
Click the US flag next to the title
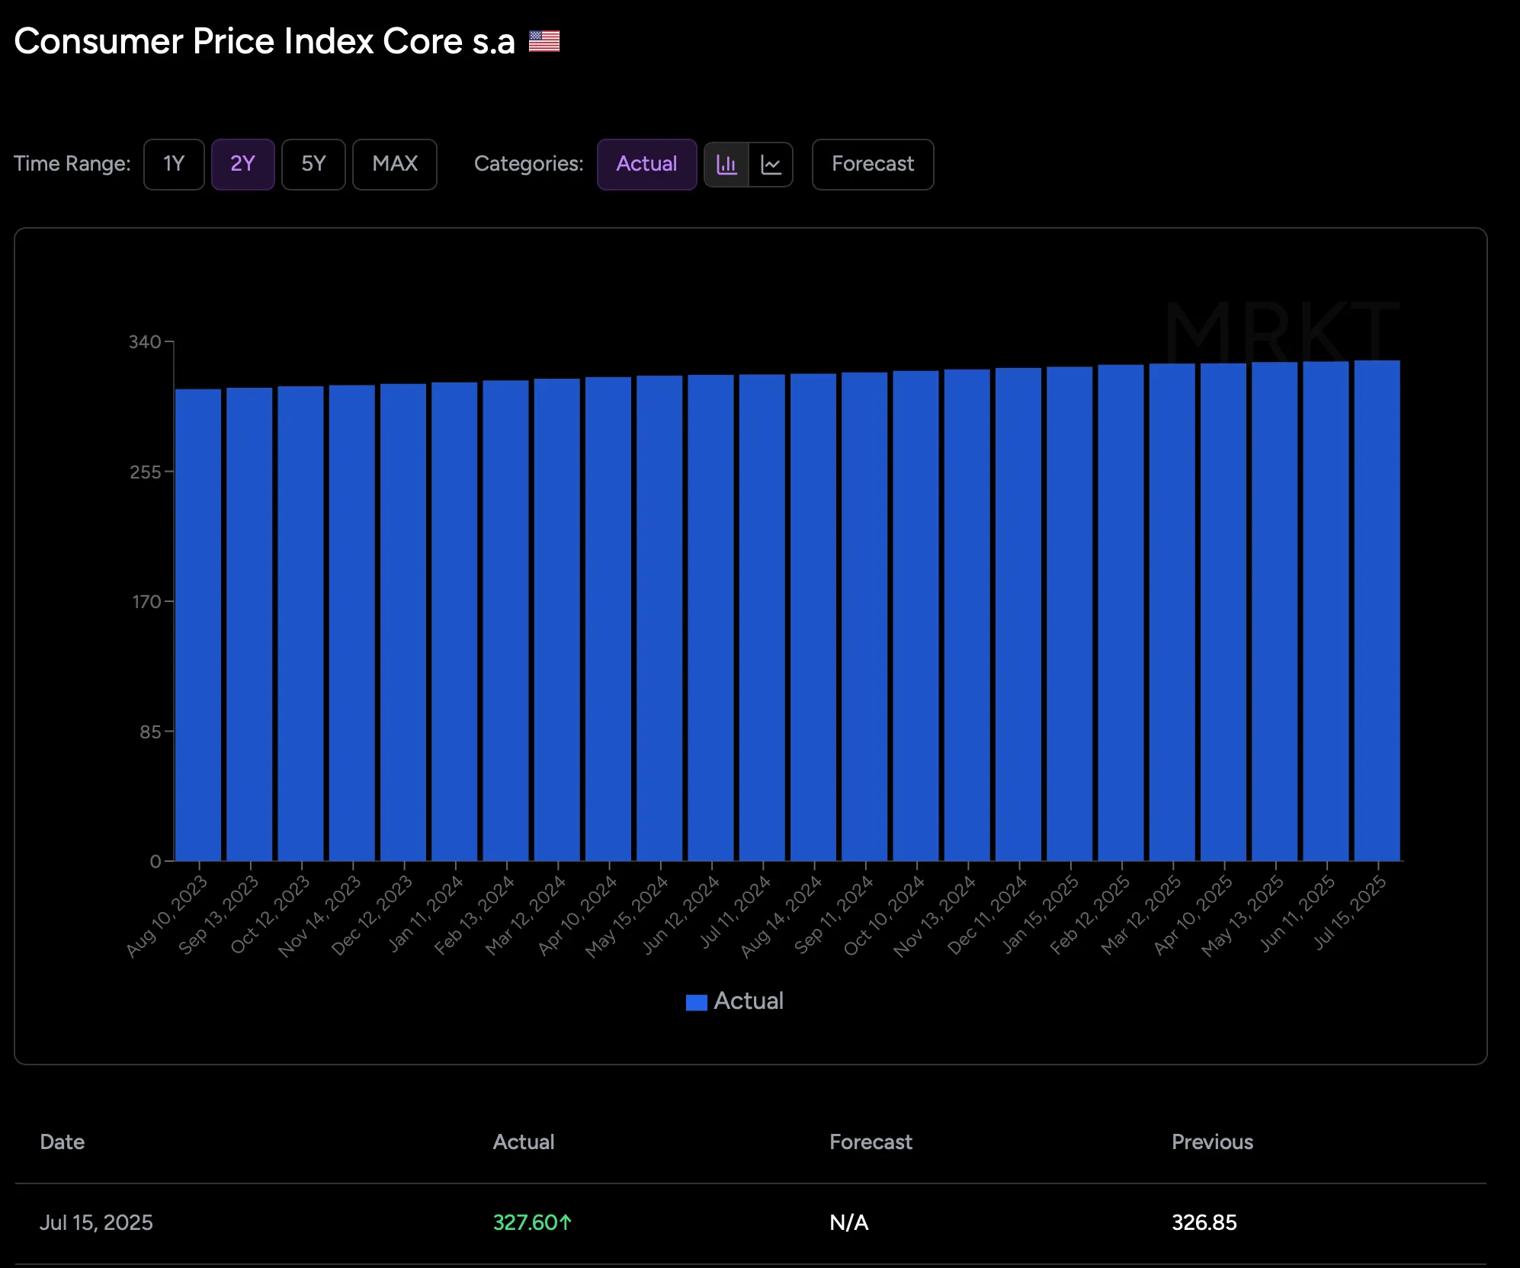pyautogui.click(x=544, y=40)
